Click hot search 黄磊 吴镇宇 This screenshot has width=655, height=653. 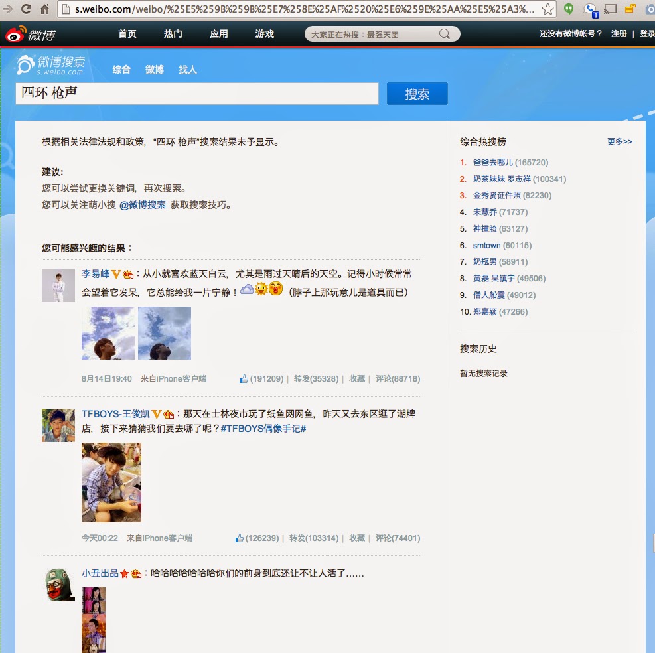tap(494, 279)
